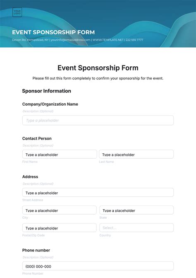The height and width of the screenshot is (278, 196).
Task: Click the Street Address input field
Action: [x=98, y=192]
